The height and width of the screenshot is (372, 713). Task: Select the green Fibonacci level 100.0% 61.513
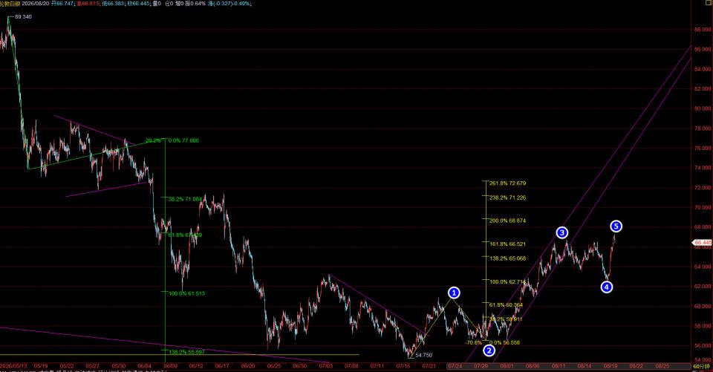[x=187, y=293]
